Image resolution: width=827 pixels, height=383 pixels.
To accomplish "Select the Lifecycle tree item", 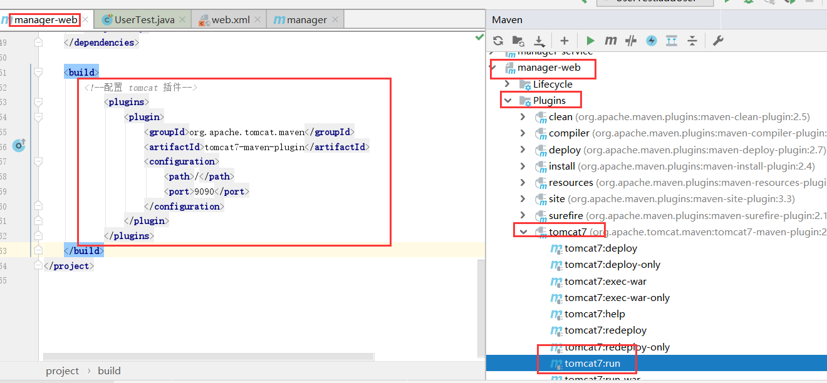I will pos(553,84).
